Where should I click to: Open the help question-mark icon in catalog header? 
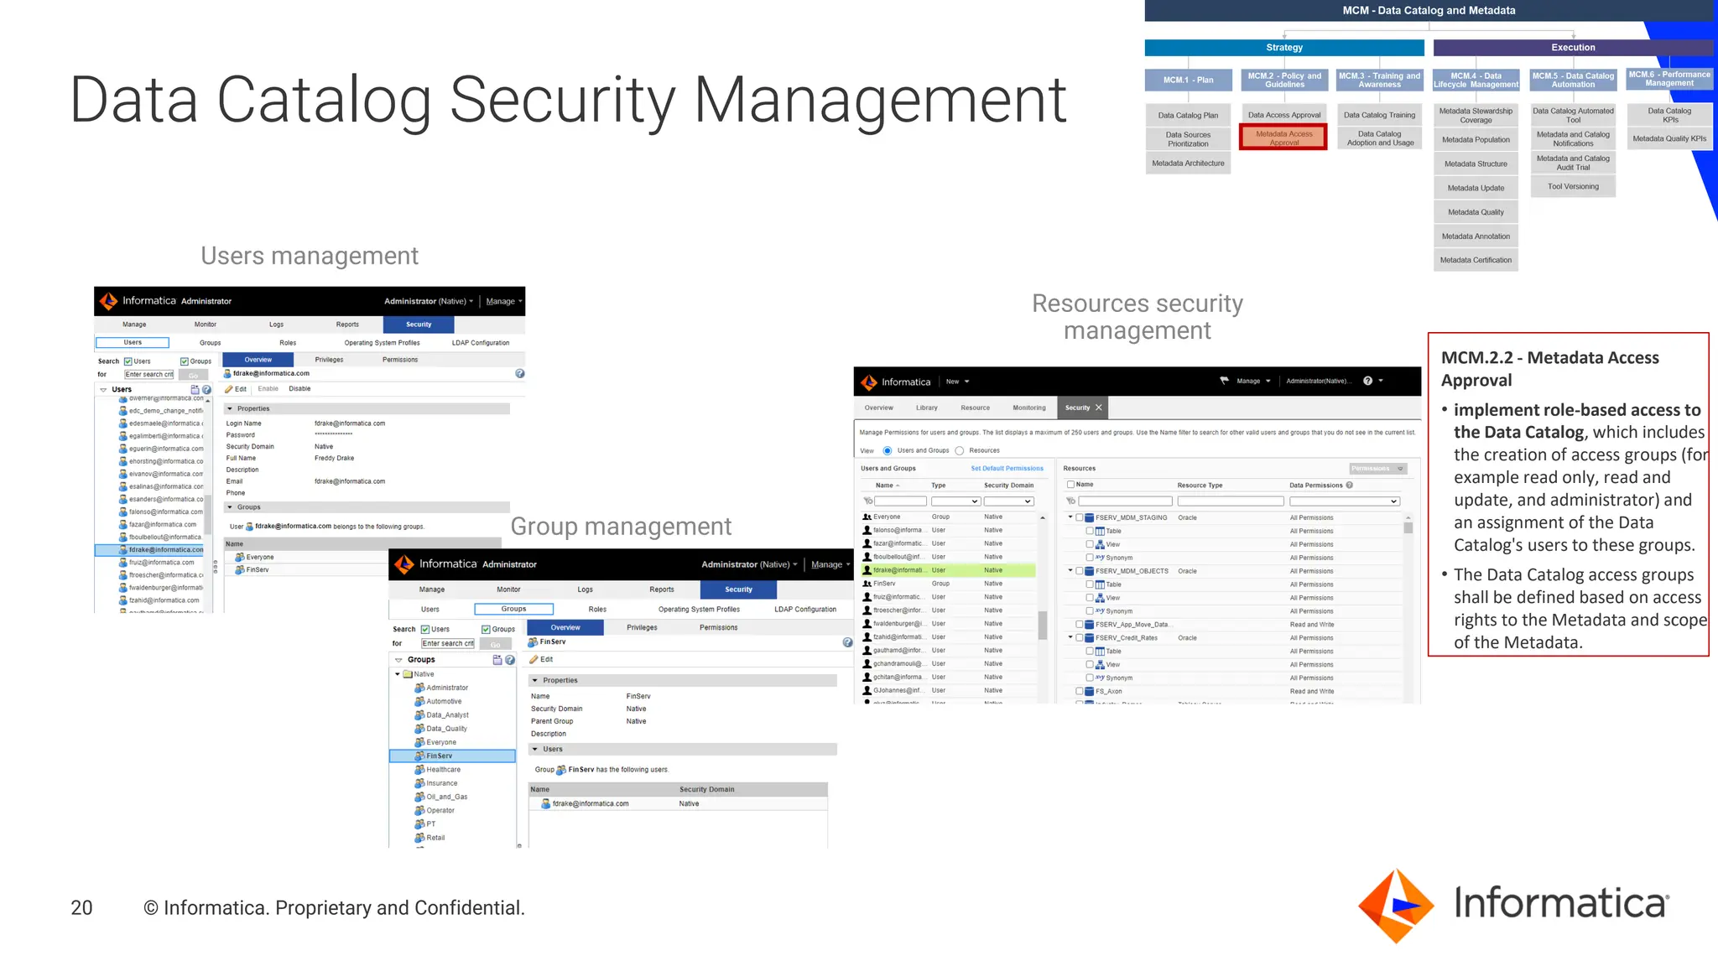(1368, 381)
